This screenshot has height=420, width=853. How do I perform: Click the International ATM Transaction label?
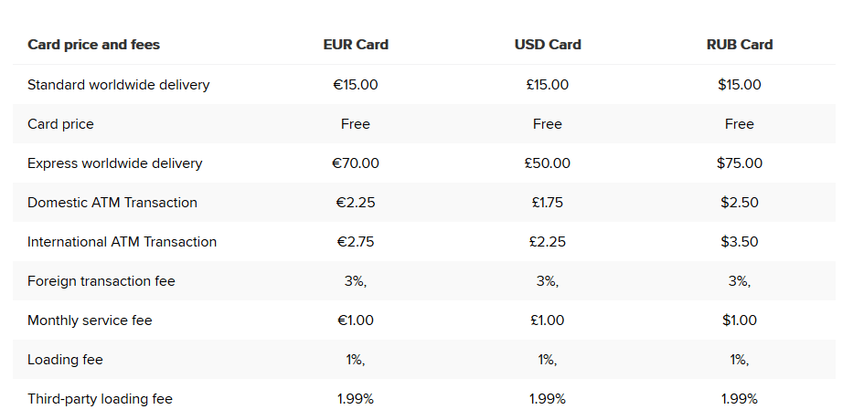(x=123, y=242)
